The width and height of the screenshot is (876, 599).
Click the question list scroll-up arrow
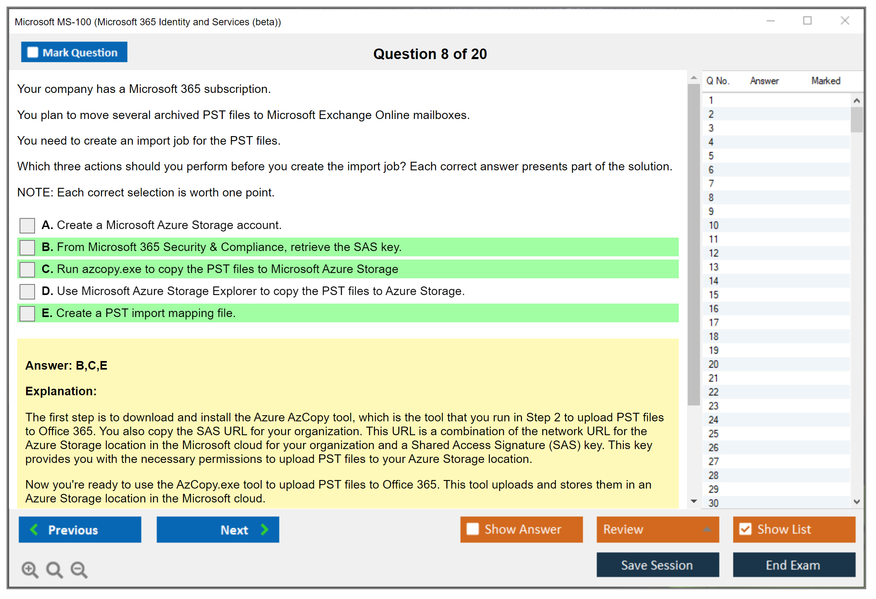[856, 101]
